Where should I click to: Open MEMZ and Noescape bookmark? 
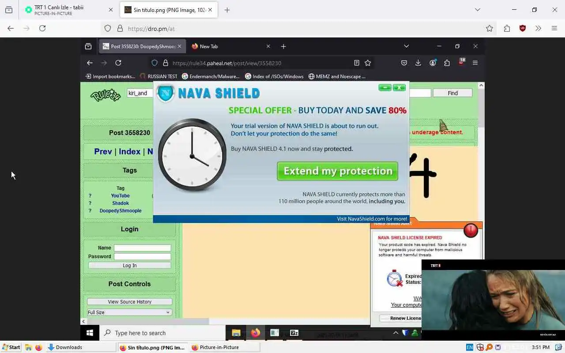coord(337,76)
